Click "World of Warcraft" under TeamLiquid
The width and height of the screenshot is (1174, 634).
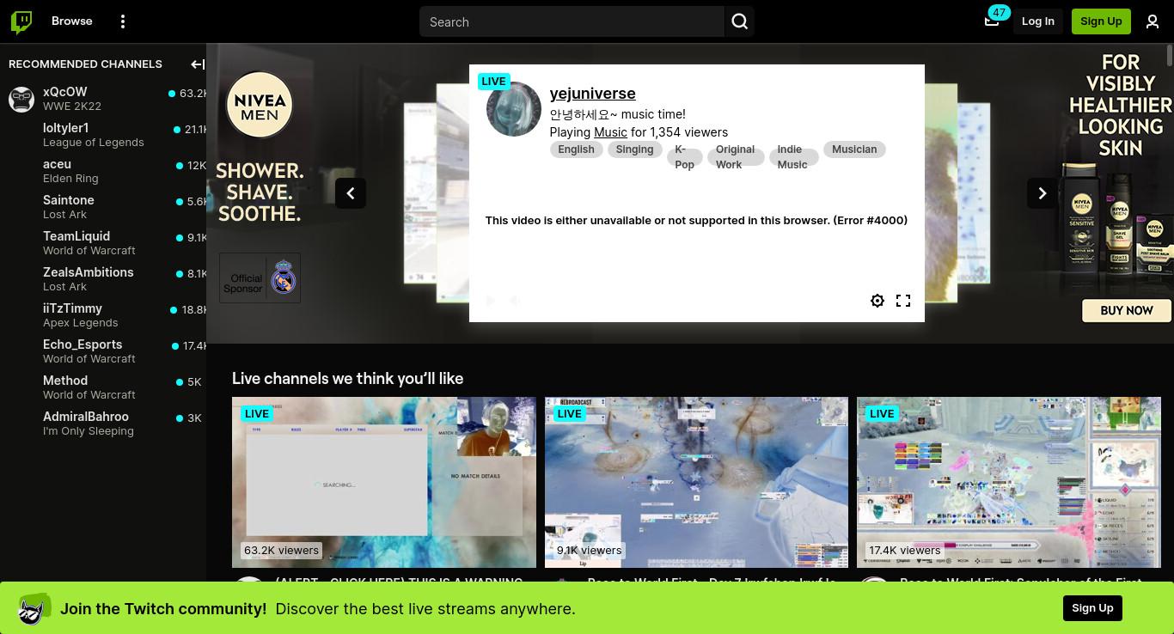click(x=89, y=251)
